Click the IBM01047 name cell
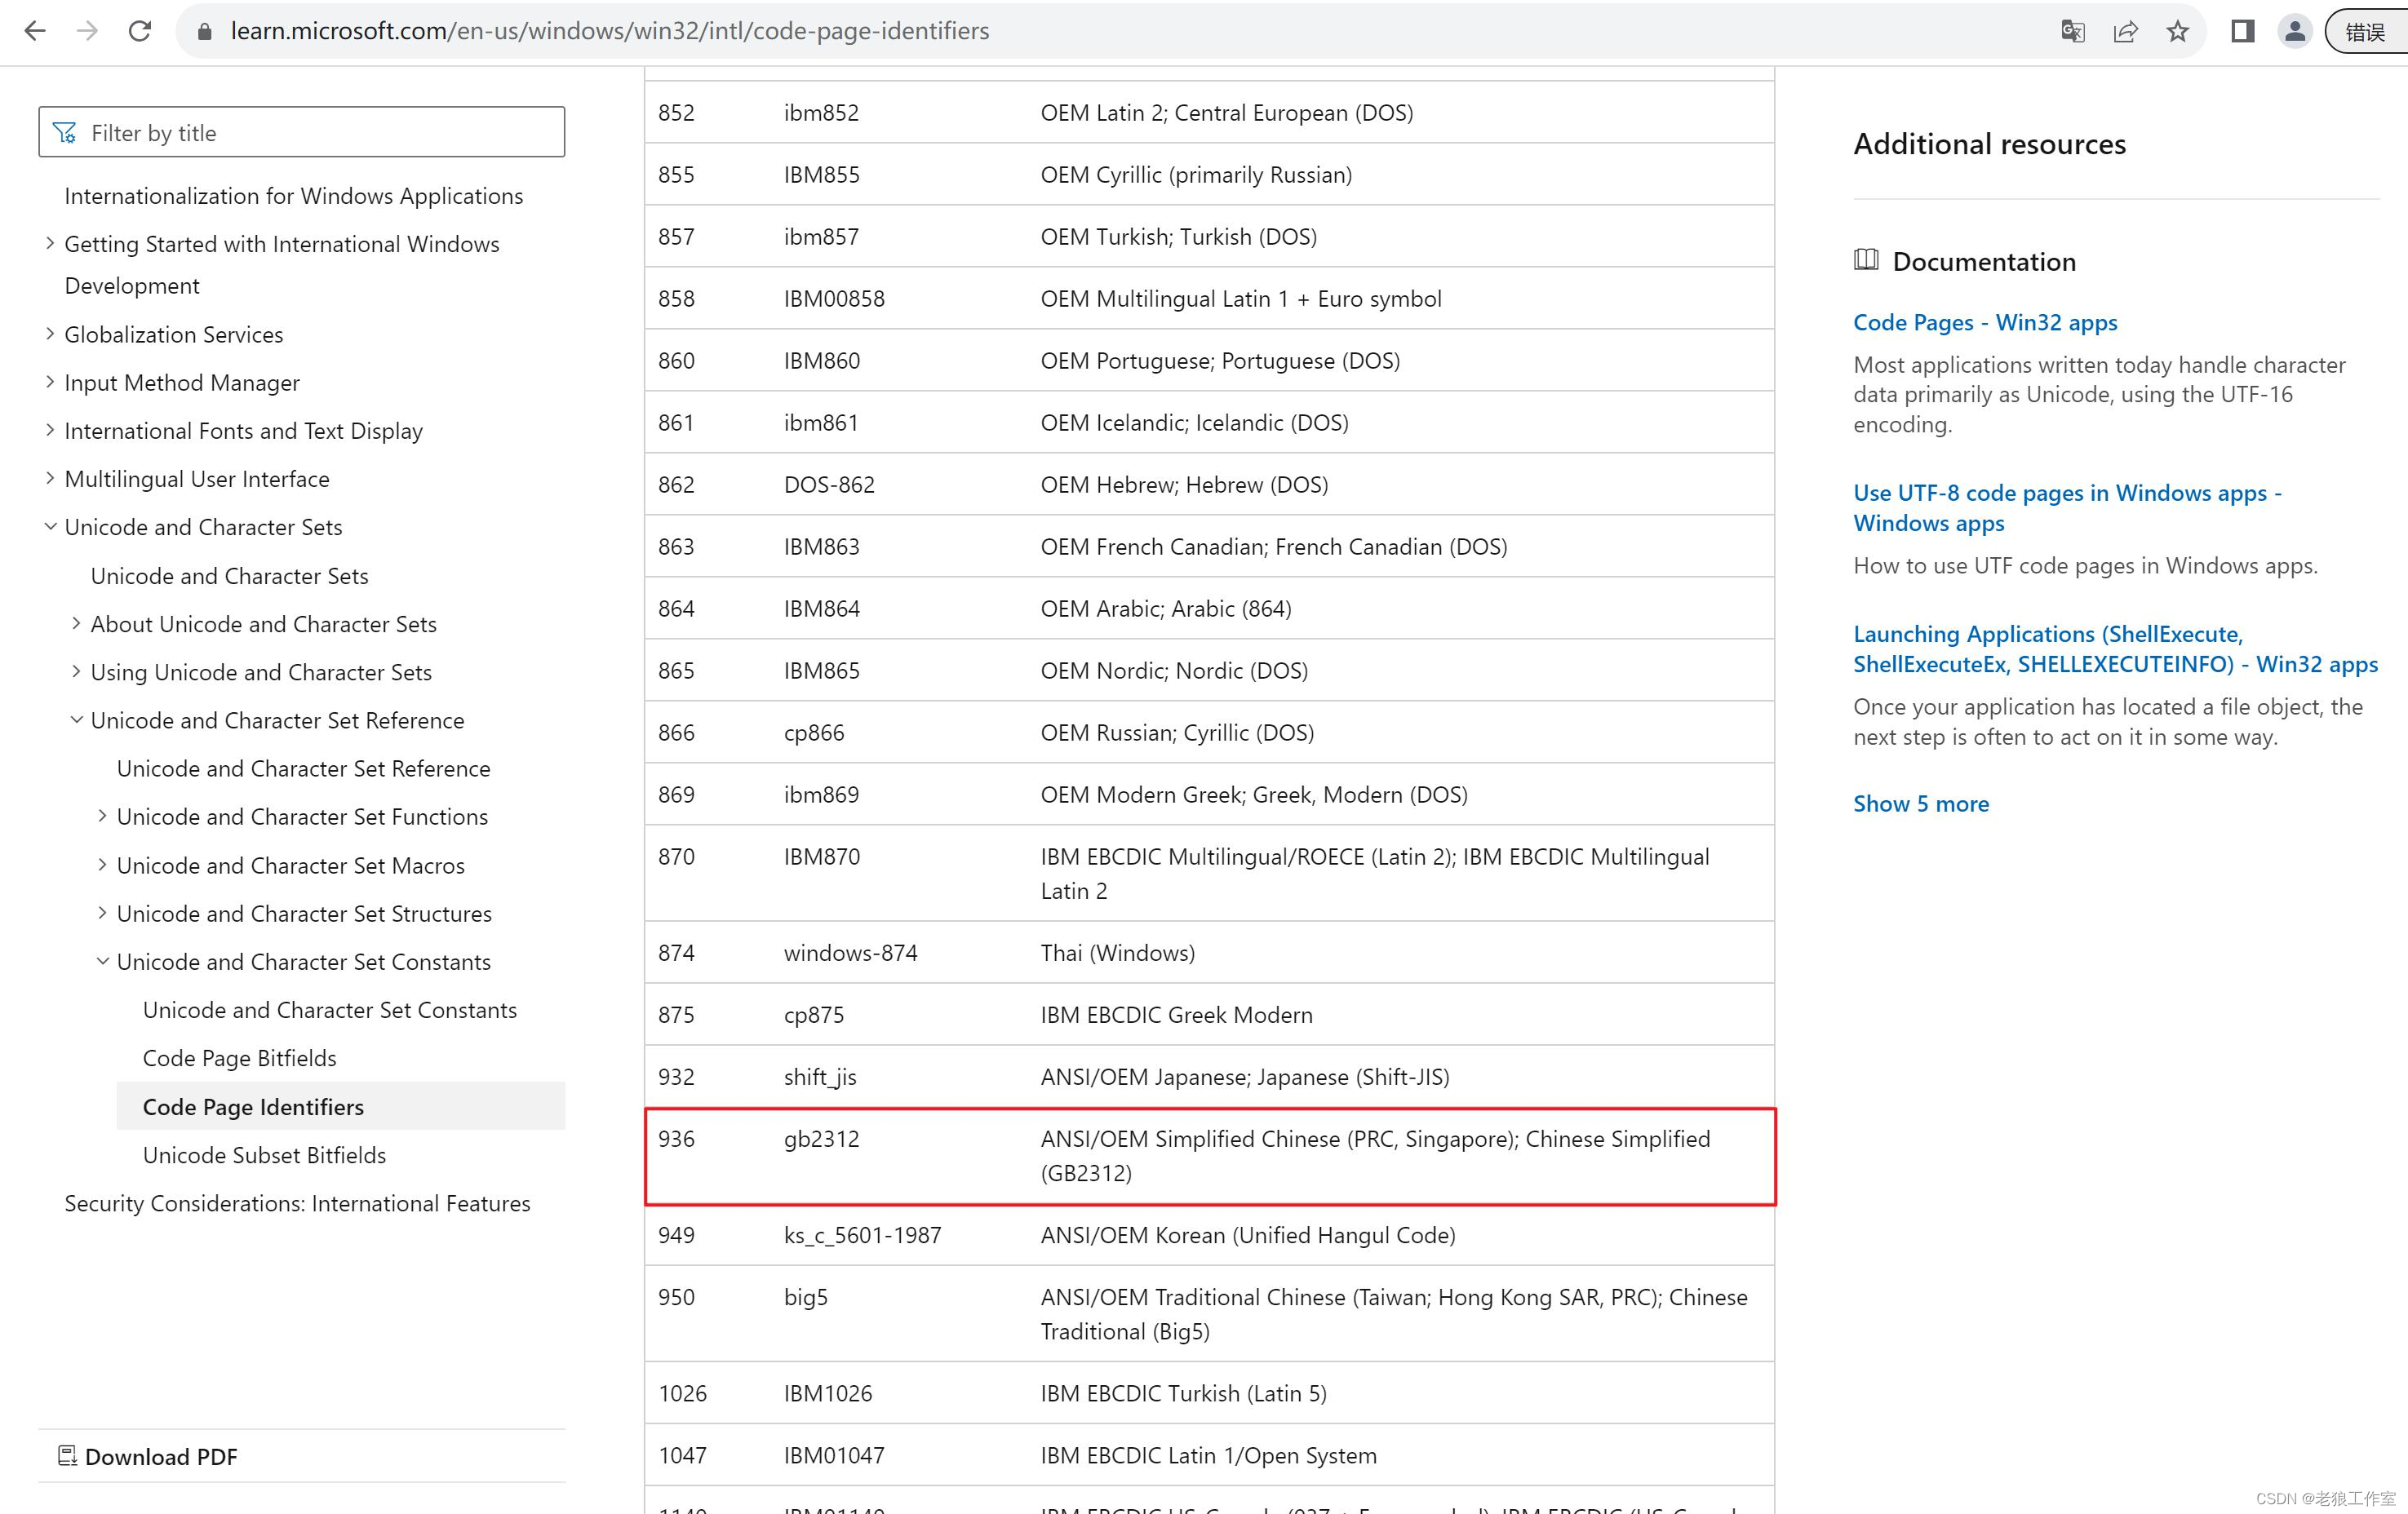Screen dimensions: 2408x1514 (834, 1455)
